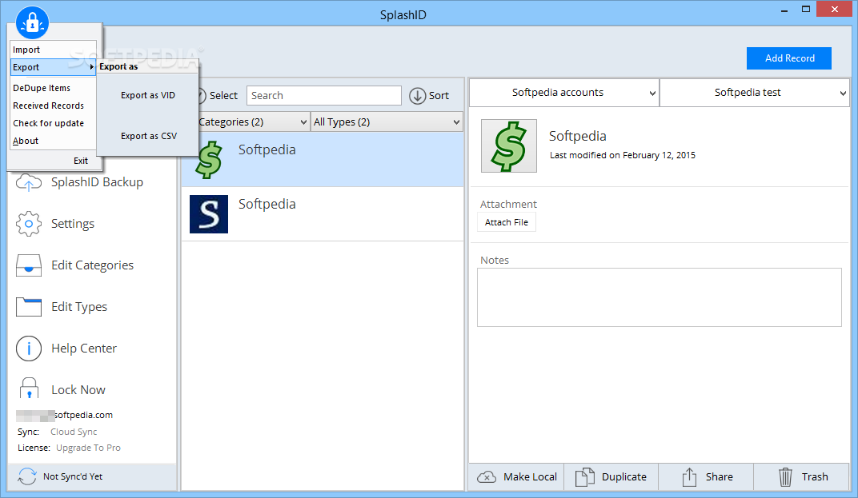Image resolution: width=858 pixels, height=498 pixels.
Task: Click the Edit Categories label
Action: click(93, 265)
